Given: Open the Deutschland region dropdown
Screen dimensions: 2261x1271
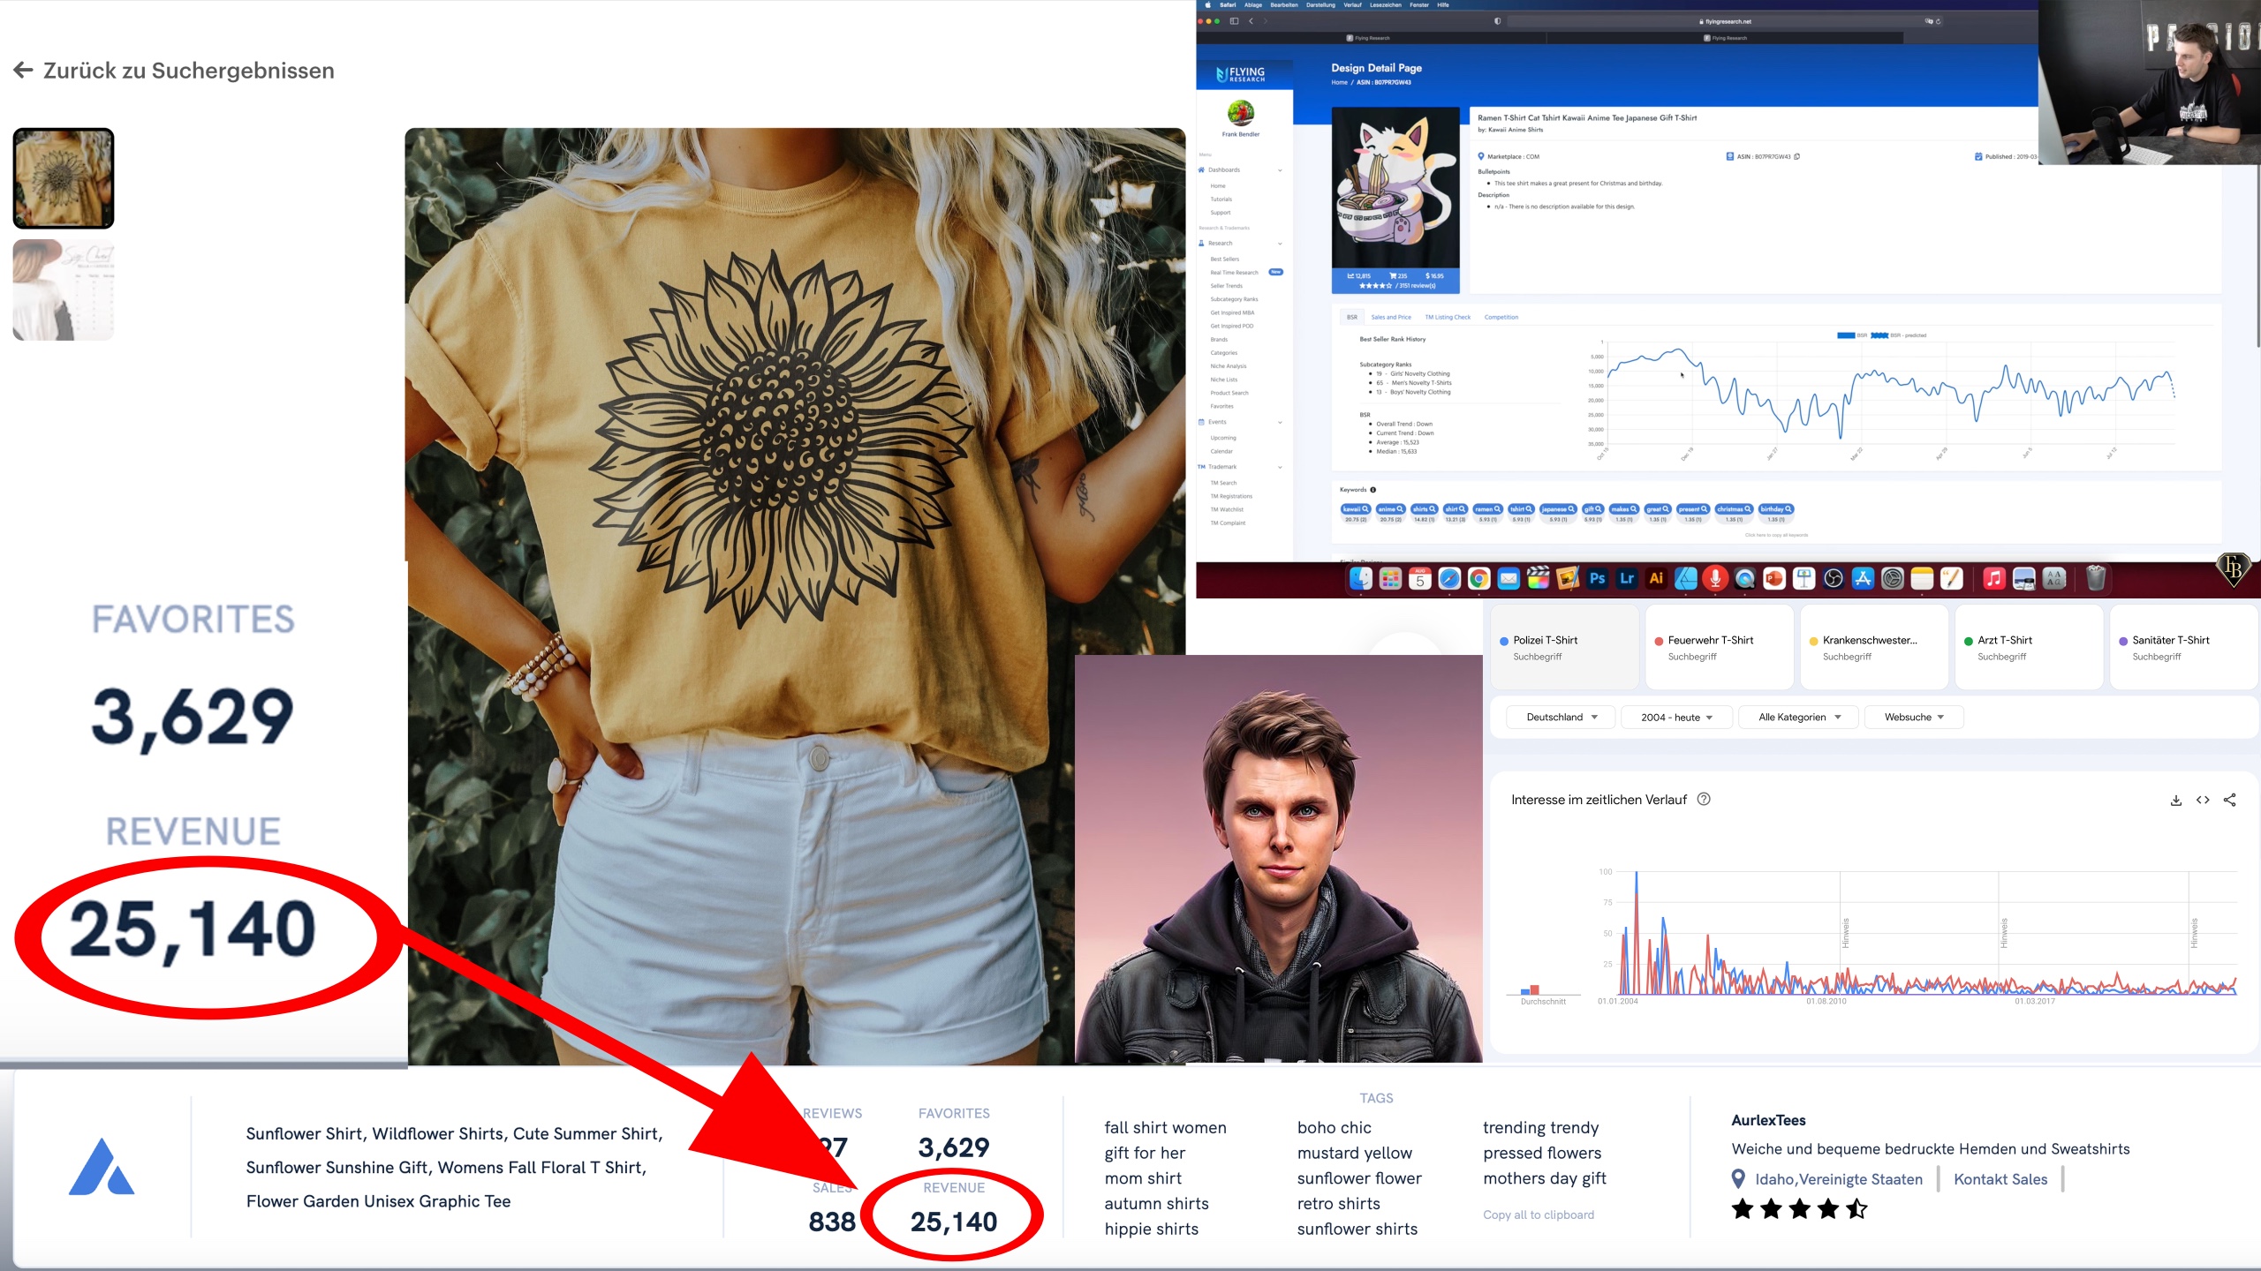Looking at the screenshot, I should (x=1561, y=718).
